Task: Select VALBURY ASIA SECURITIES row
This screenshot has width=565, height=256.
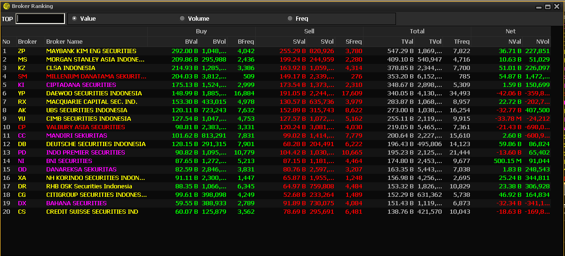Action: (276, 127)
